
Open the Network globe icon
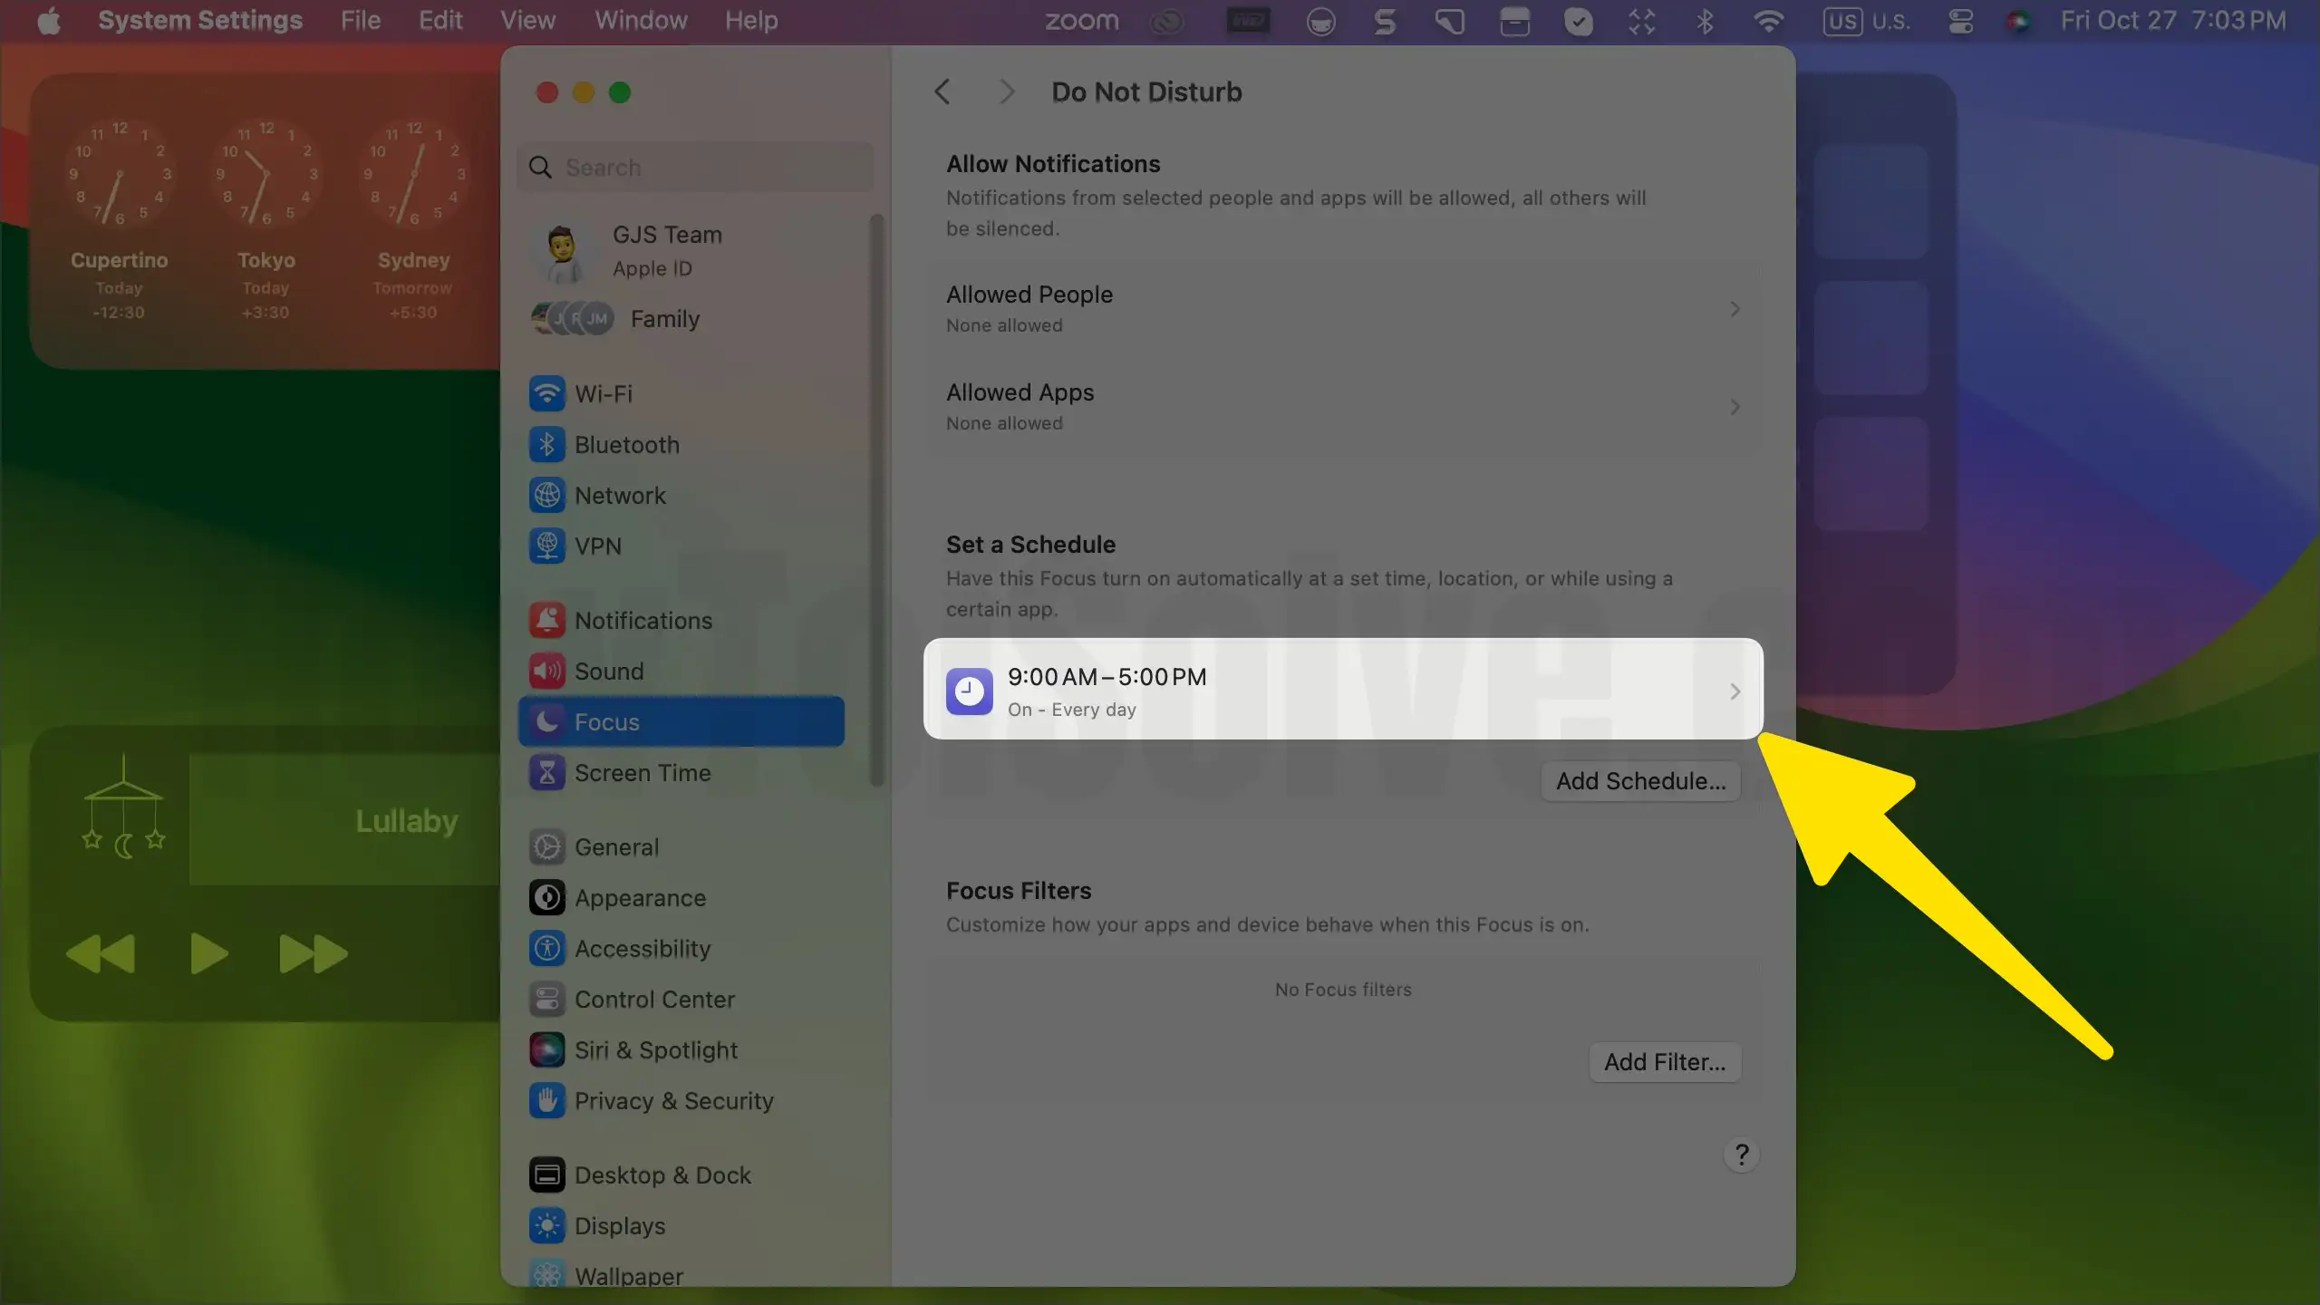point(546,496)
